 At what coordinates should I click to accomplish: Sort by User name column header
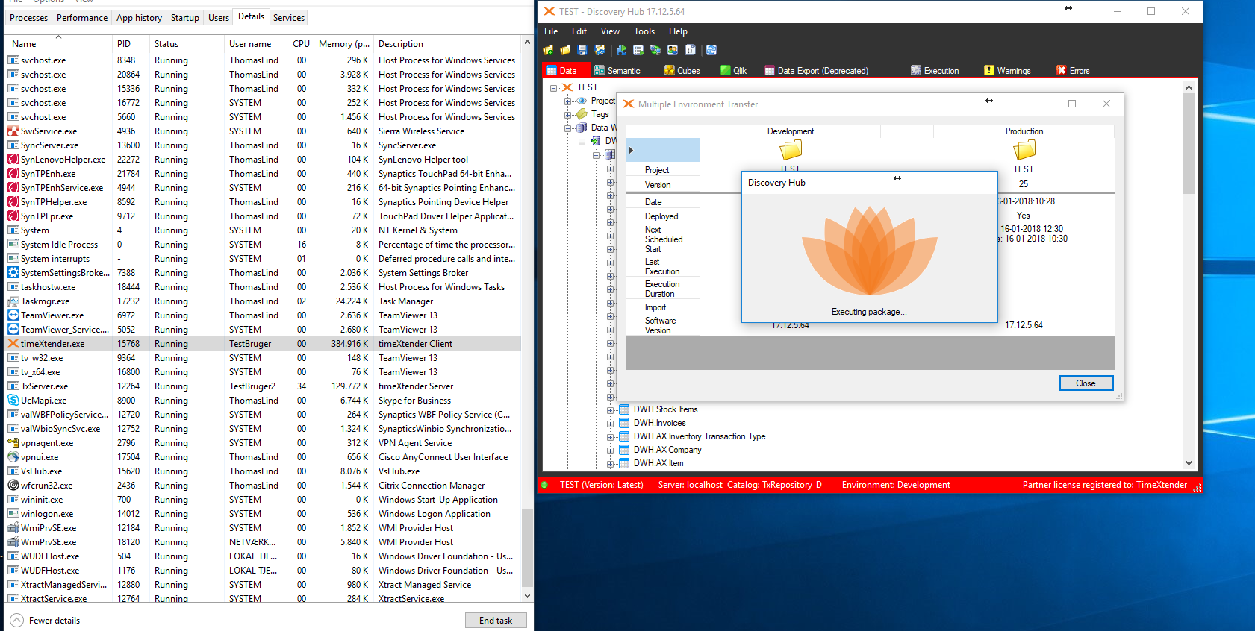pyautogui.click(x=254, y=44)
